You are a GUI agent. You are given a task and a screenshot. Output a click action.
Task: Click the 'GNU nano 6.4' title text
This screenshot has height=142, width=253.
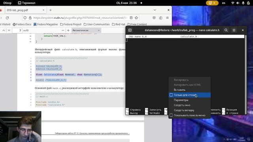pyautogui.click(x=138, y=37)
